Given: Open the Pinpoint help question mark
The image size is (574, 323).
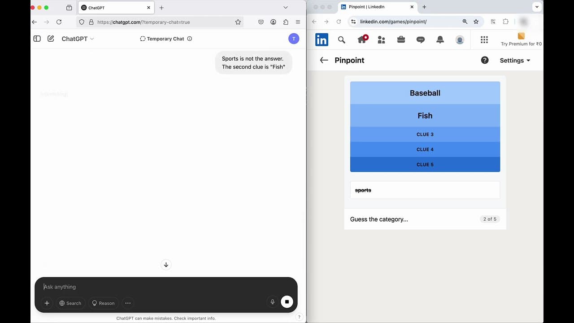Looking at the screenshot, I should click(484, 60).
